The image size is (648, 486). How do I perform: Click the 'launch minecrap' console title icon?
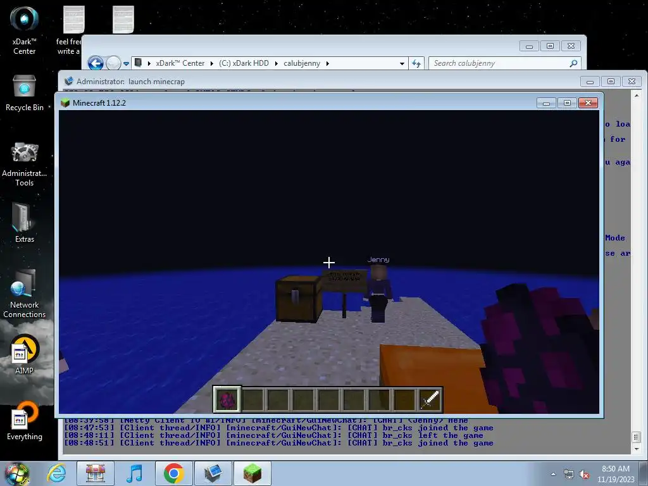coord(68,82)
